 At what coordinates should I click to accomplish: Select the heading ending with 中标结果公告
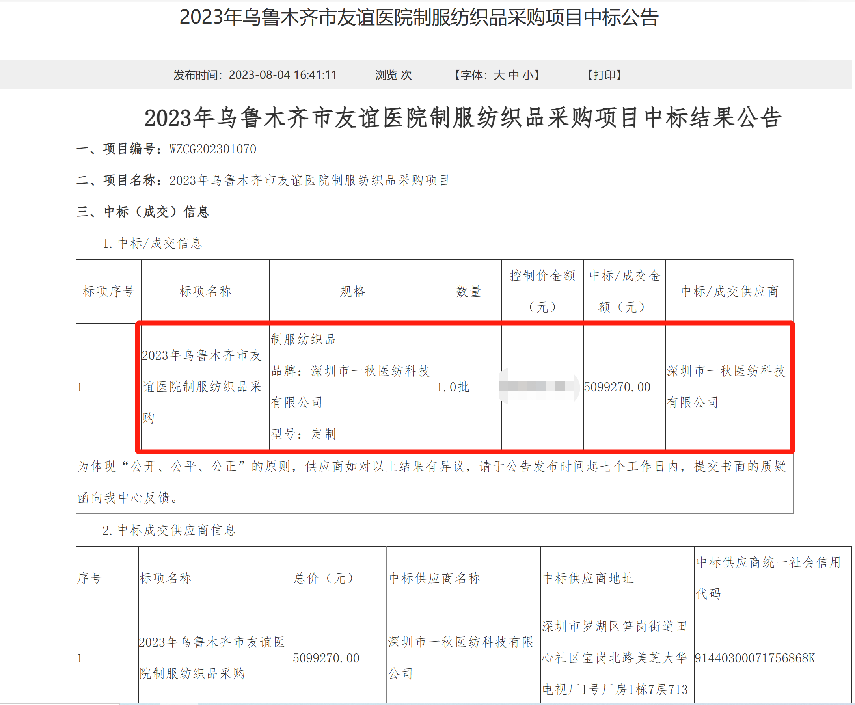pos(463,118)
